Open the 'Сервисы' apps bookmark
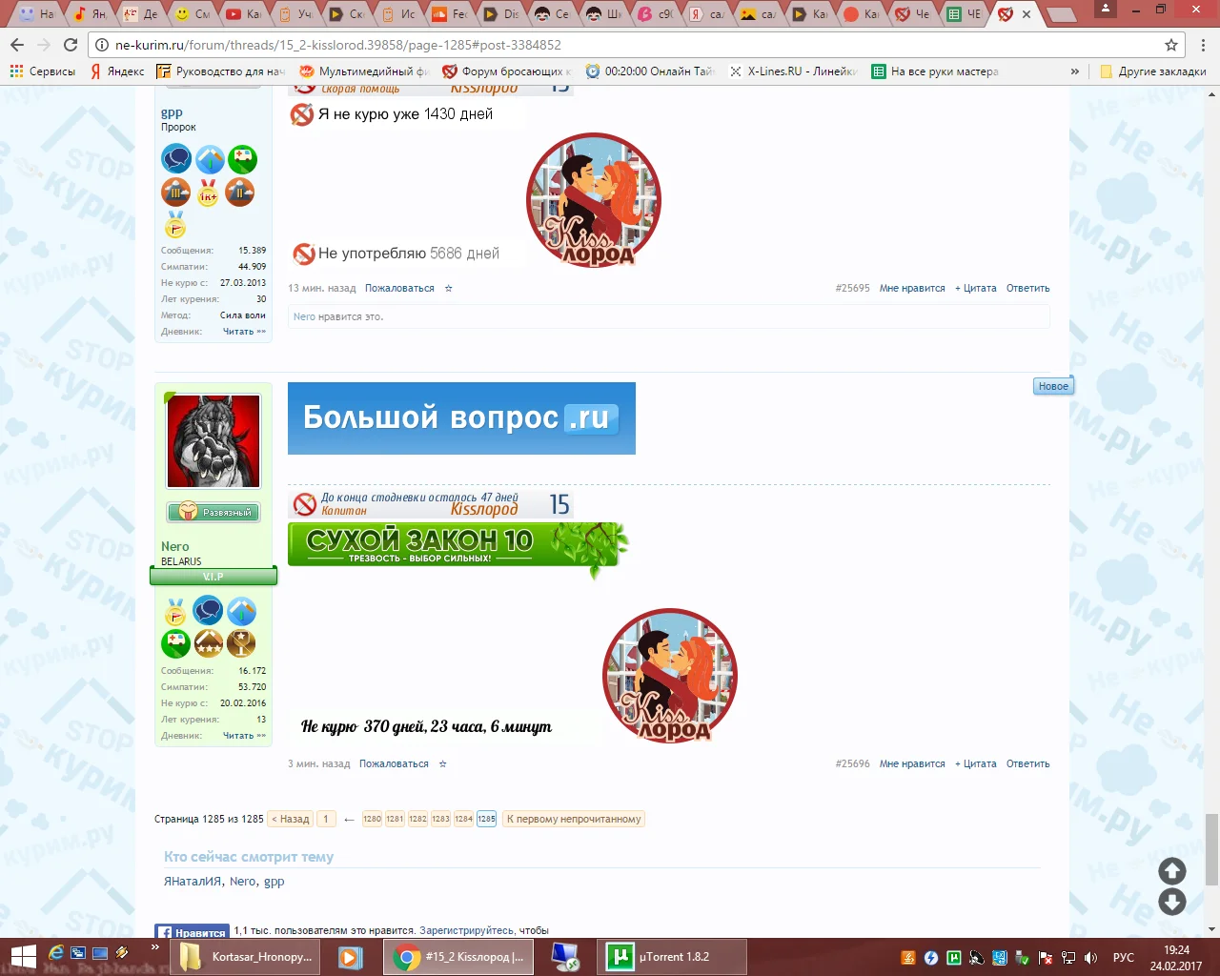This screenshot has height=976, width=1220. click(x=42, y=71)
